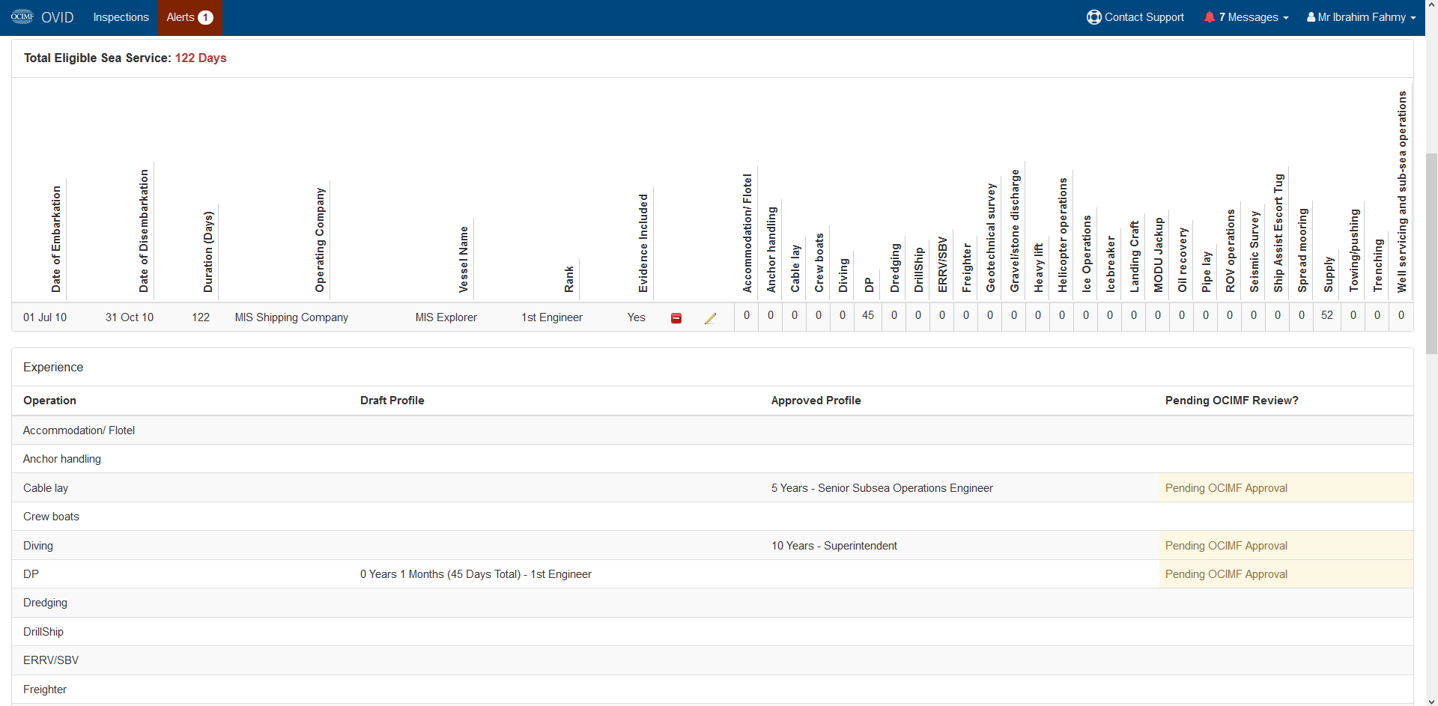Click the user profile icon
This screenshot has height=706, width=1438.
coord(1311,17)
